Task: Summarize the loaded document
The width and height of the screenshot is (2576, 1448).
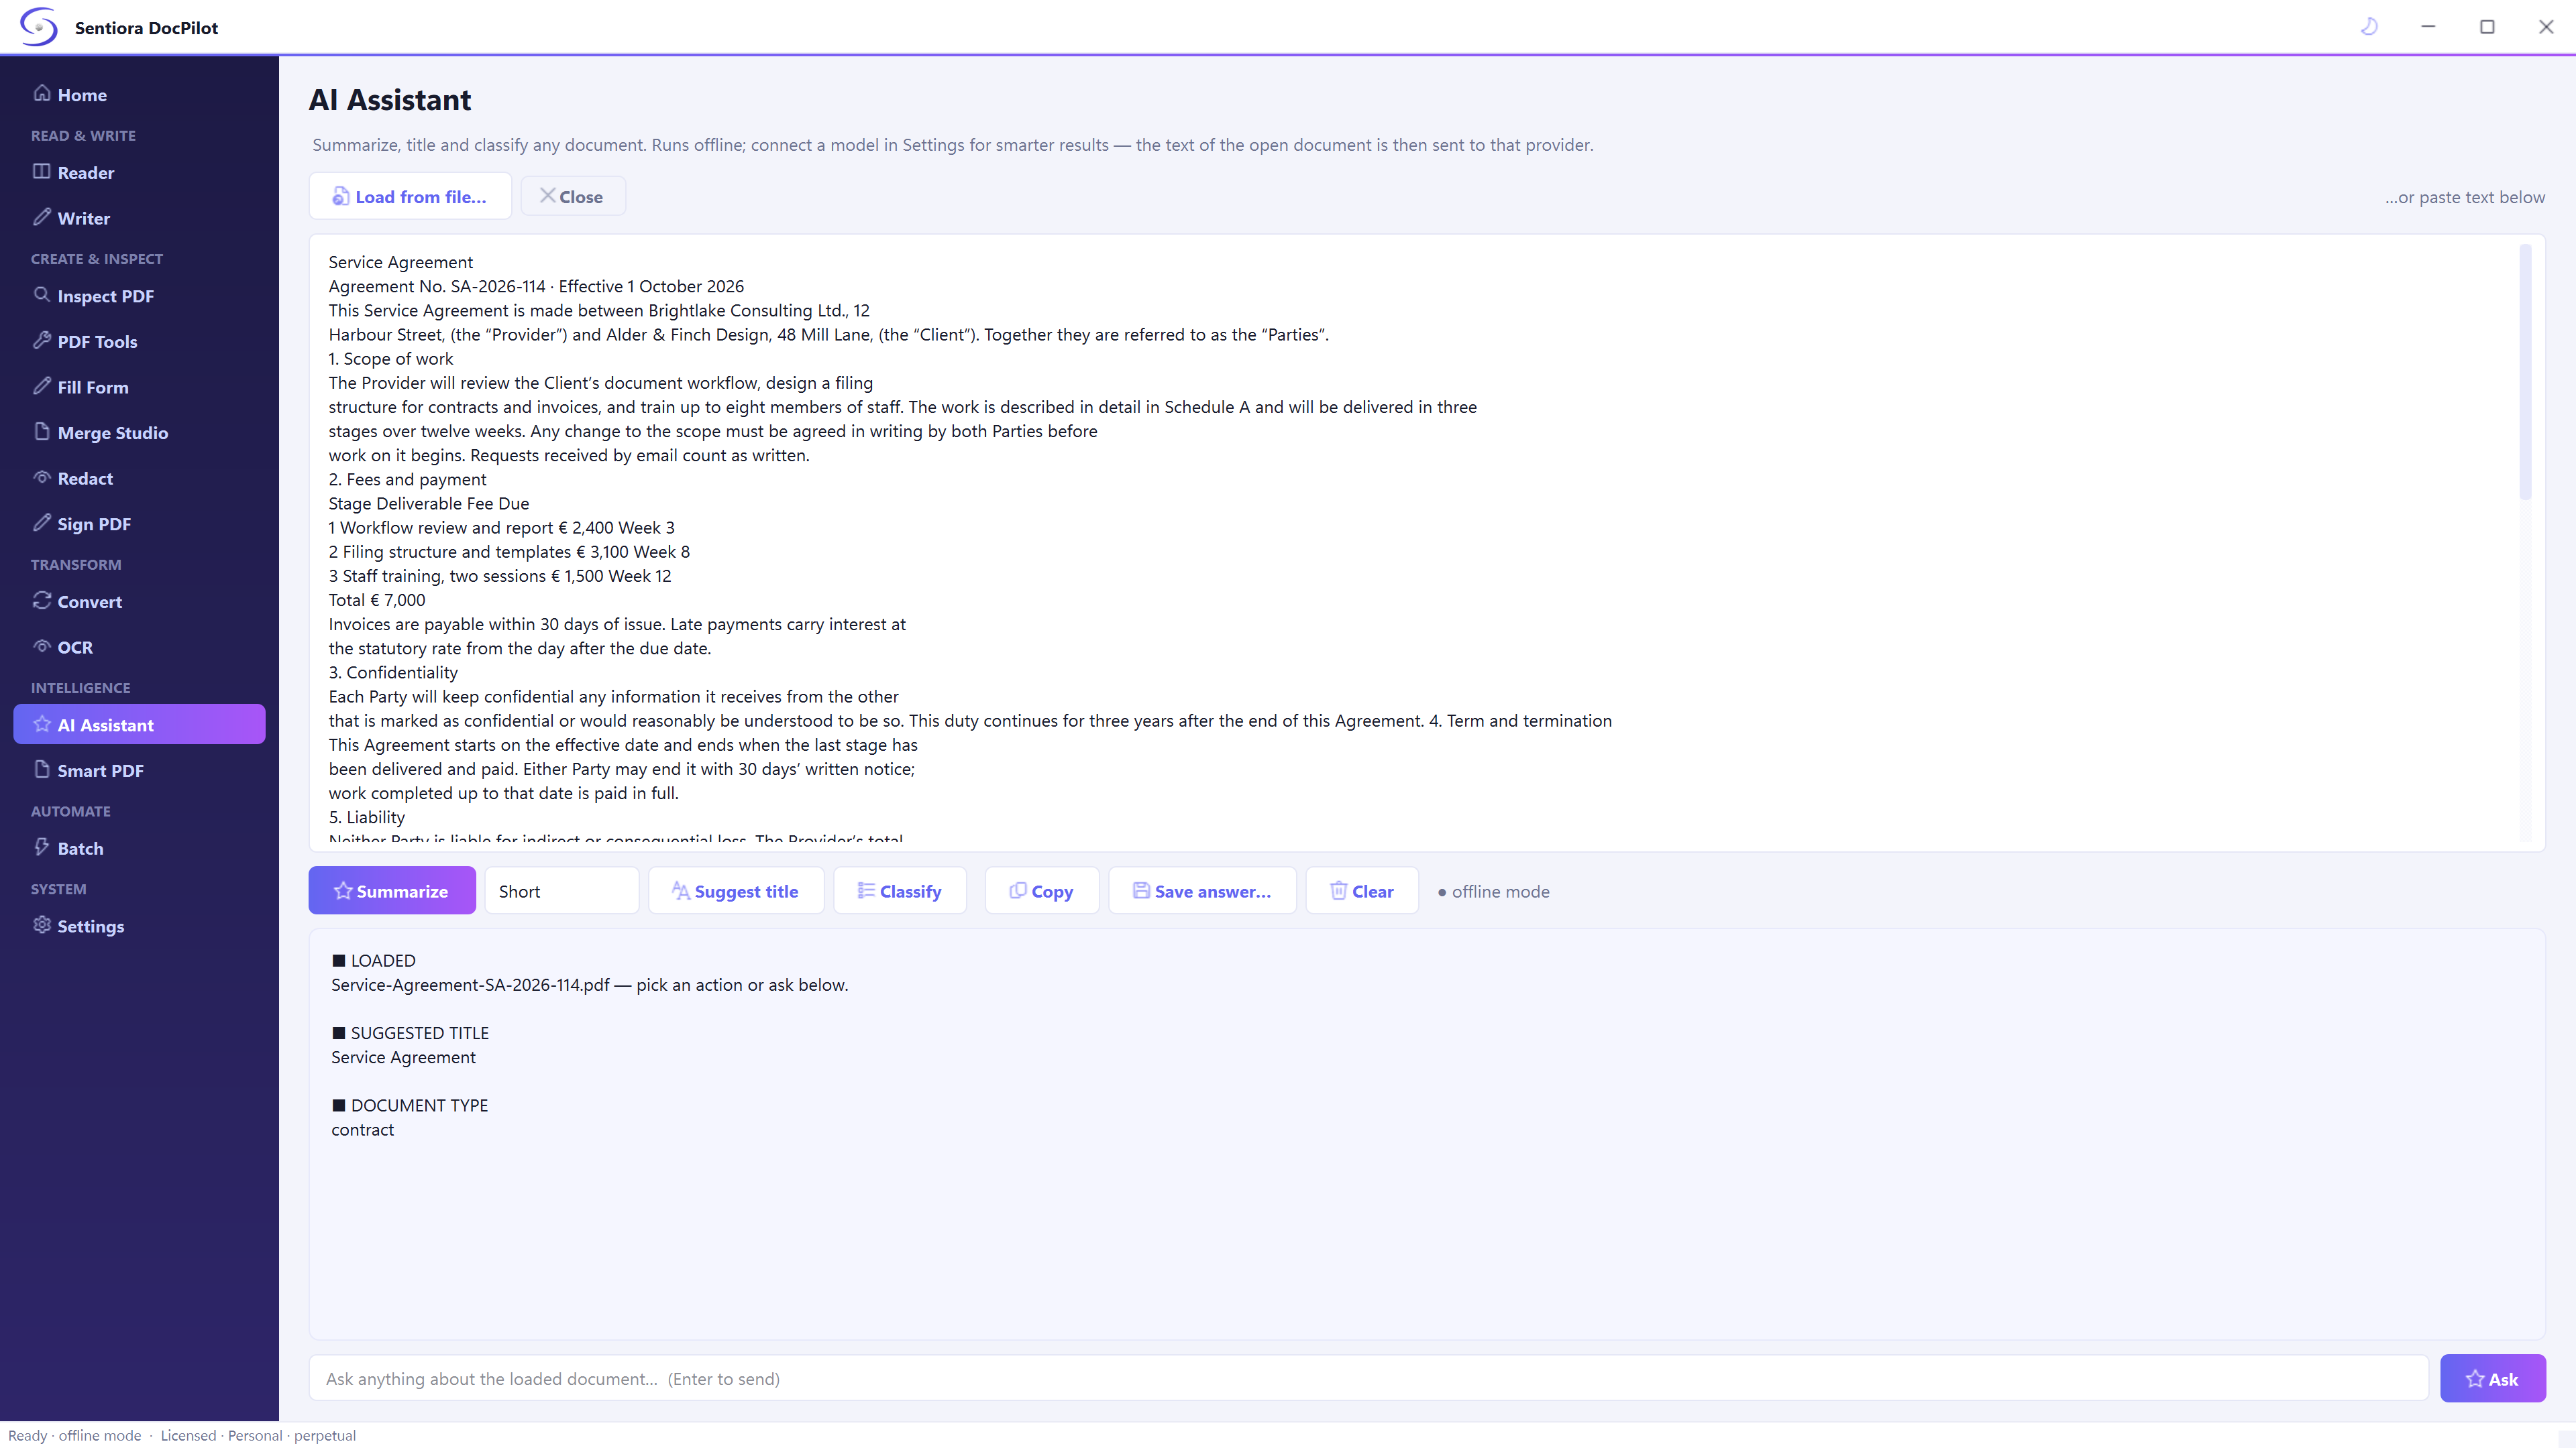Action: click(392, 890)
